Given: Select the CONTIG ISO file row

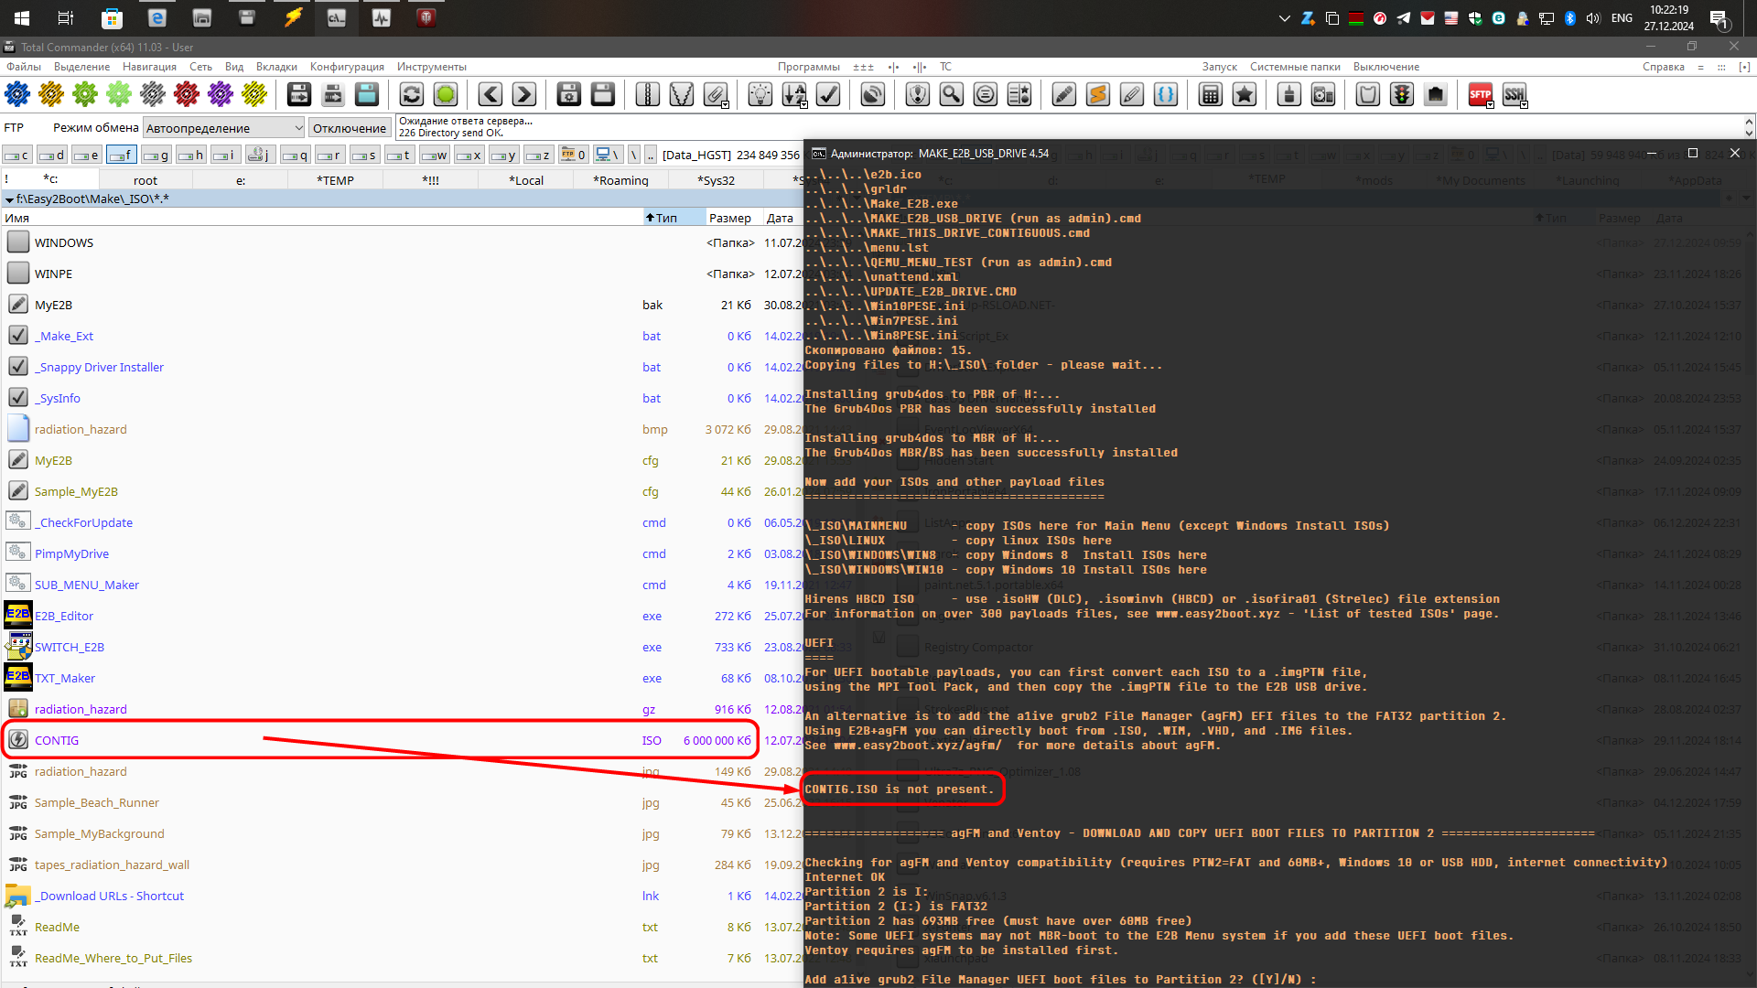Looking at the screenshot, I should coord(380,740).
